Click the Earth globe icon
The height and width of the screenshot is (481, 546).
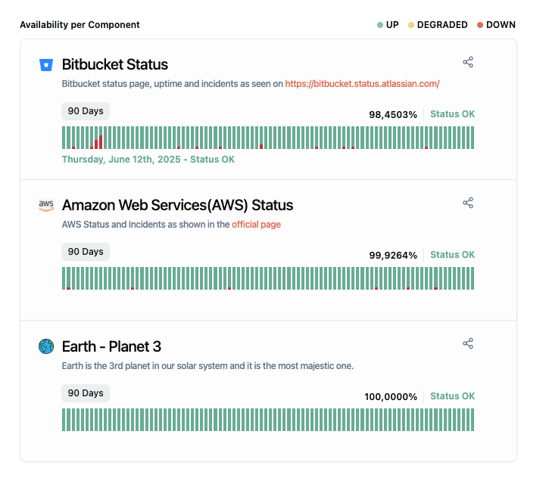point(46,346)
